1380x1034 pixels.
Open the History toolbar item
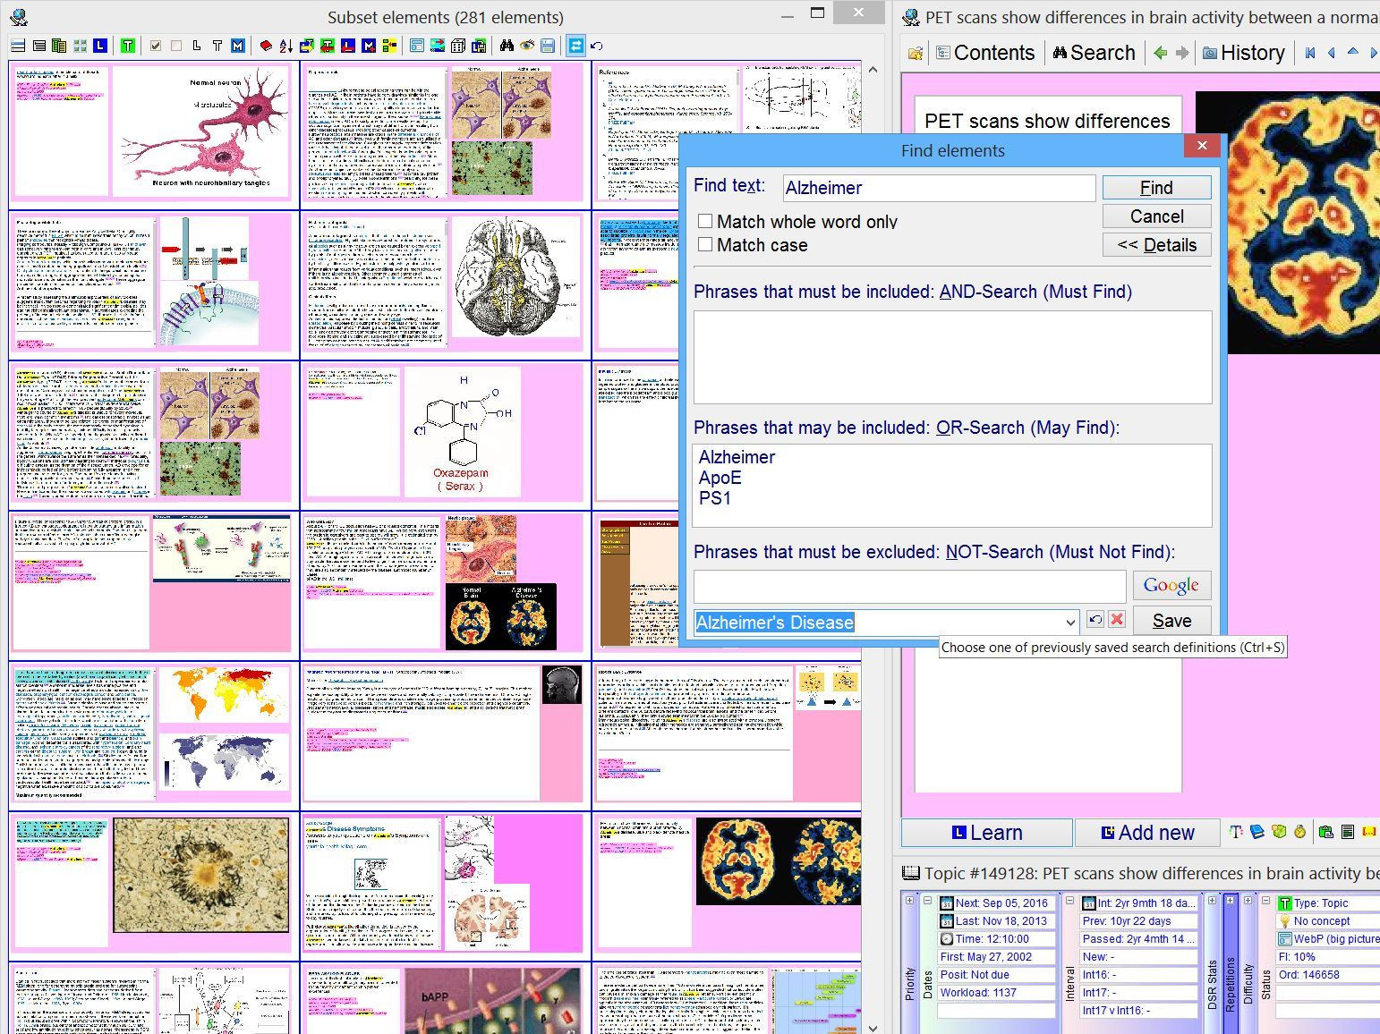(1243, 53)
